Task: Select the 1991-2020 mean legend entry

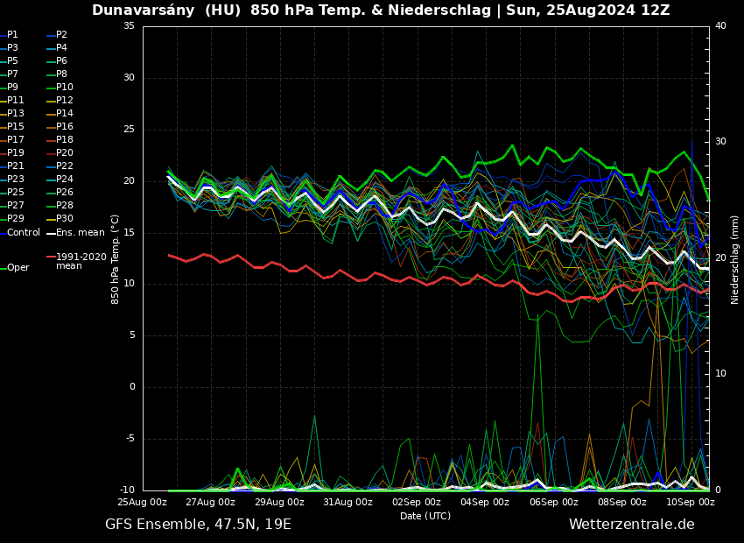Action: click(81, 261)
